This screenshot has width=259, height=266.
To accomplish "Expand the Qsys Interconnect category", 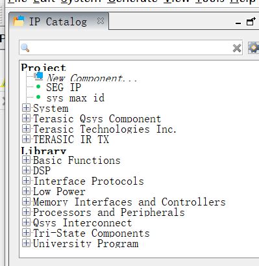I will 26,222.
